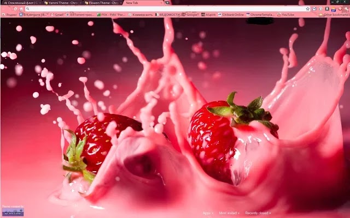Expand the Recently closed dropdown
The height and width of the screenshot is (218, 350).
[x=258, y=213]
